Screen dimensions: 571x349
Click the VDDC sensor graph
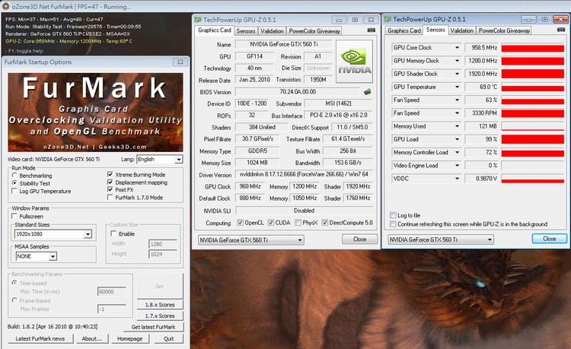[x=532, y=179]
